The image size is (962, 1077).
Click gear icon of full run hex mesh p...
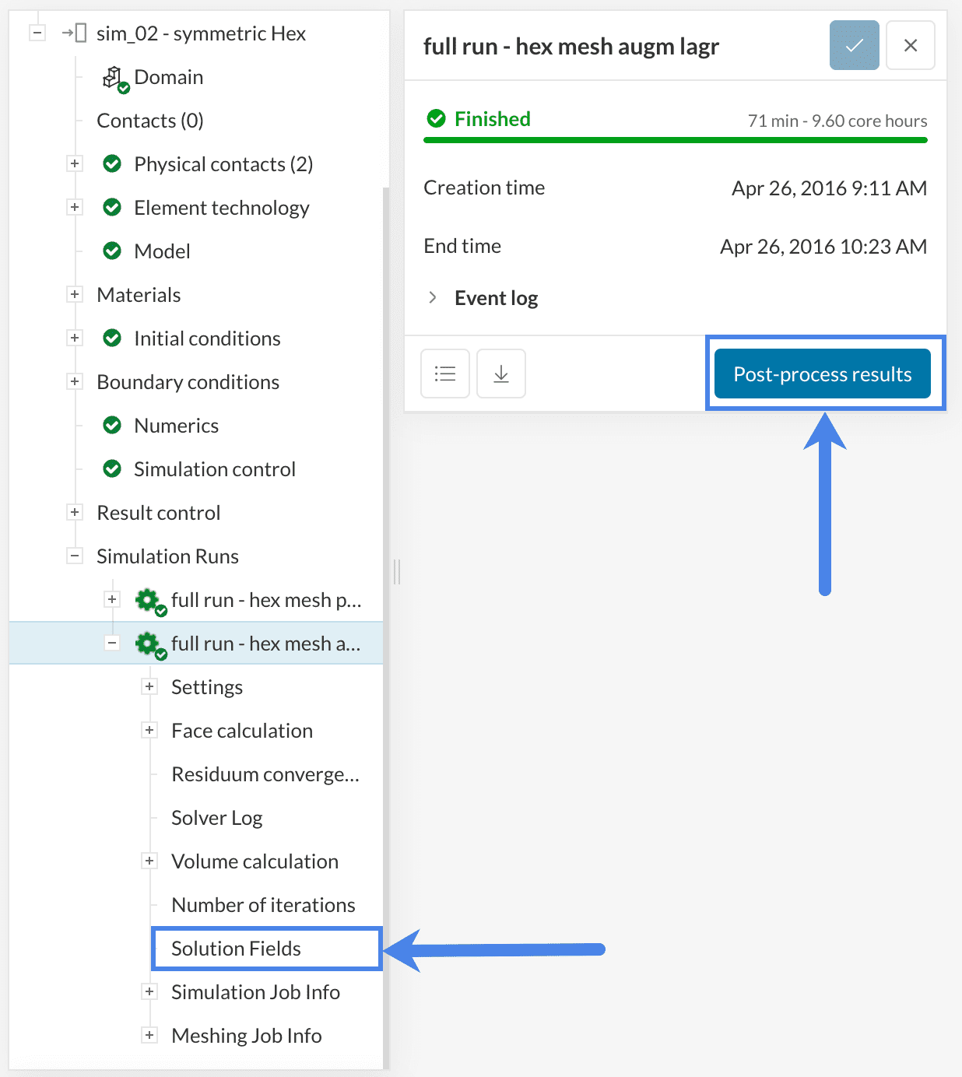pos(148,600)
